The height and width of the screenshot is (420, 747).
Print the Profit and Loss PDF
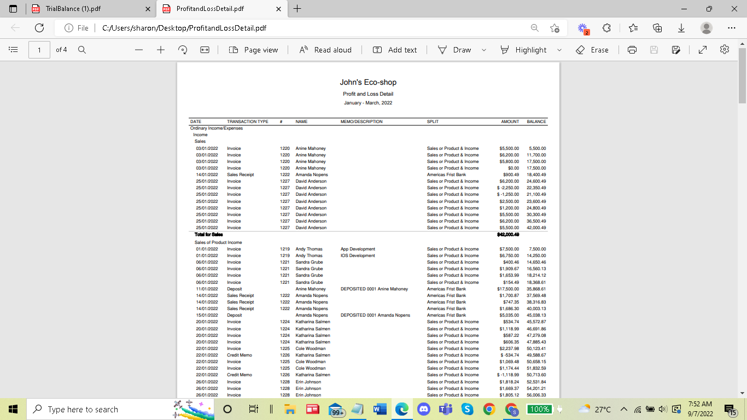632,50
